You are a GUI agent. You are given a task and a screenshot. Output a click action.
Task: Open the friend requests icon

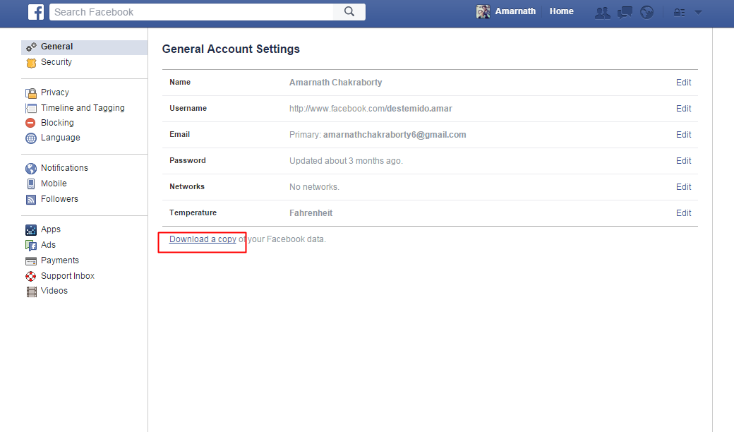(x=603, y=13)
